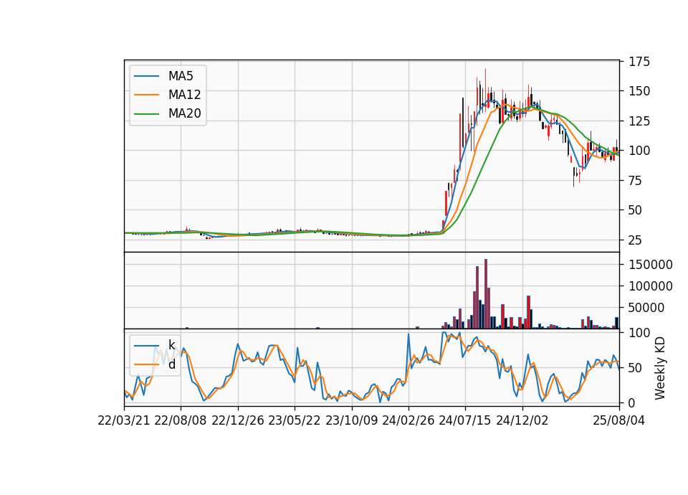The height and width of the screenshot is (495, 688).
Task: Click the green MA20 legend line sample
Action: click(x=146, y=114)
